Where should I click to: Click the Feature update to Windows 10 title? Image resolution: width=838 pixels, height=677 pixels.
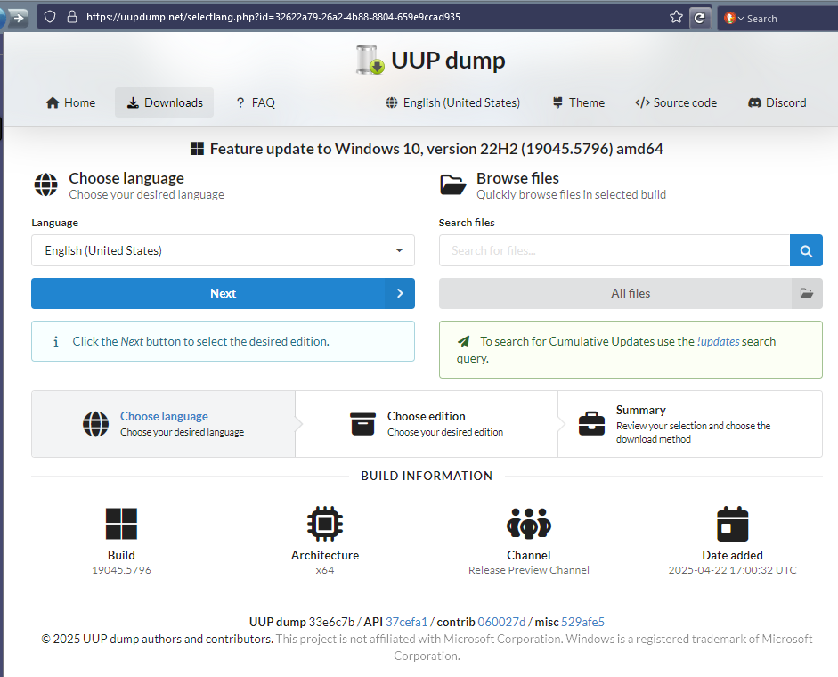tap(436, 149)
